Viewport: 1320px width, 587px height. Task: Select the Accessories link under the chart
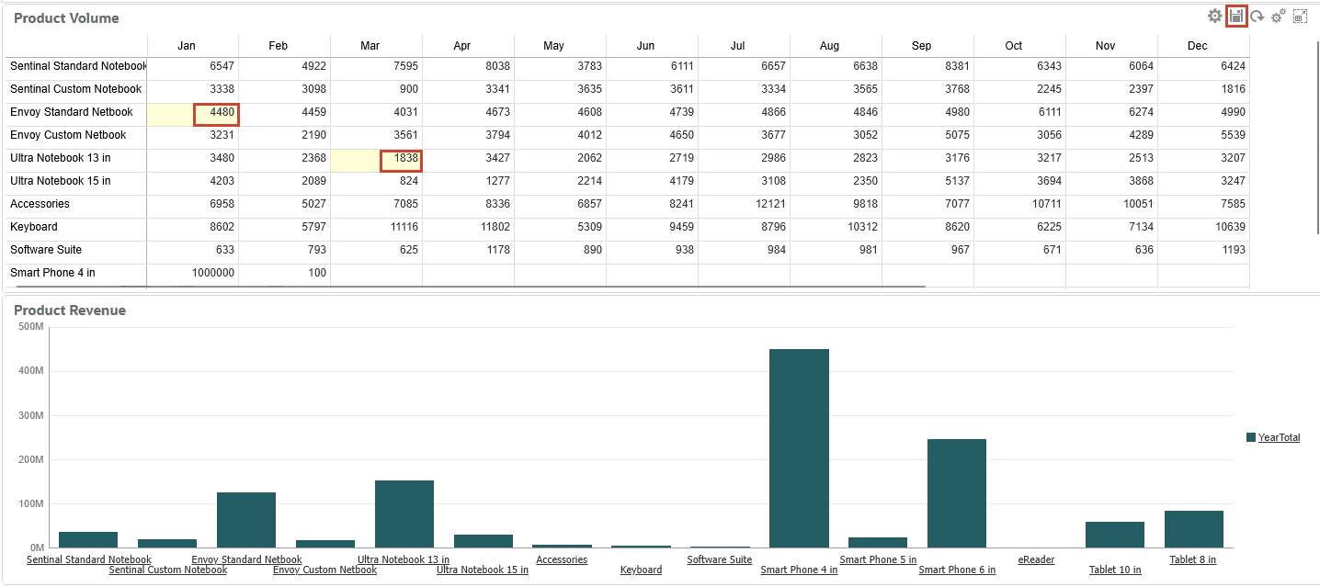[x=562, y=559]
